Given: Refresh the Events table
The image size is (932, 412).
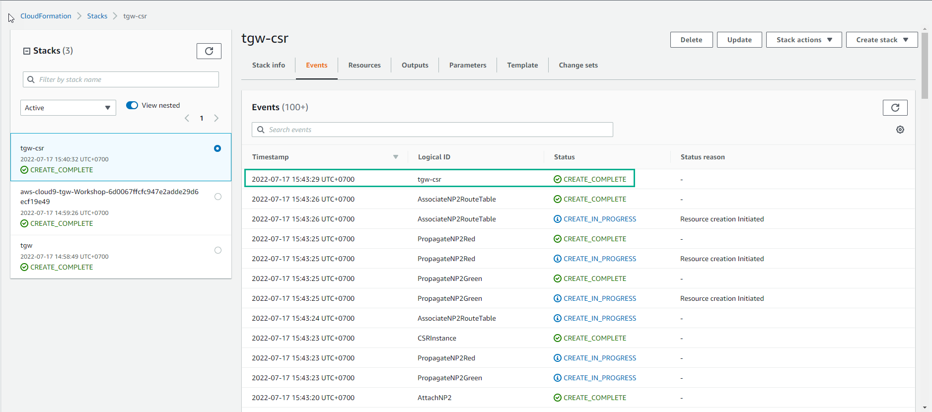Looking at the screenshot, I should (895, 108).
